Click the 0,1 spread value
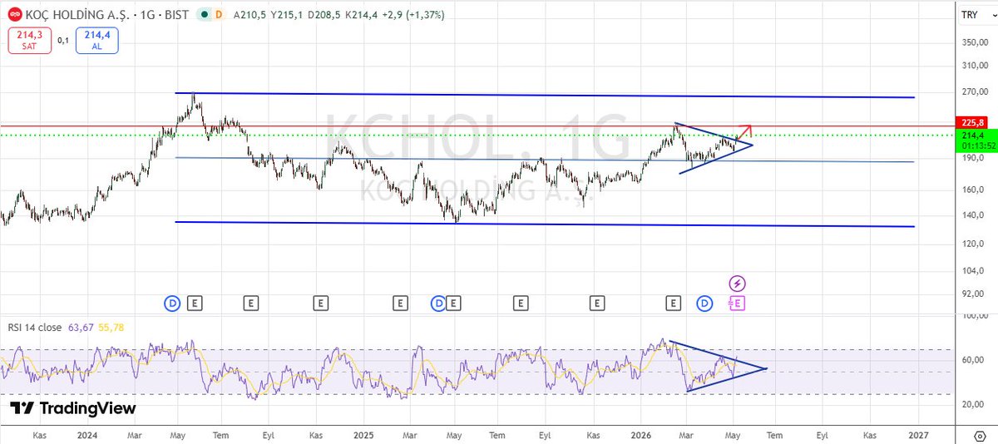Screen dimensions: 998x444 click(63, 41)
